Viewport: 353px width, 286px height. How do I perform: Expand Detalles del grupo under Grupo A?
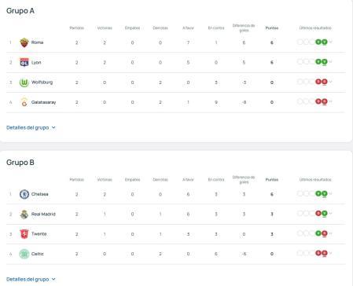coord(31,127)
